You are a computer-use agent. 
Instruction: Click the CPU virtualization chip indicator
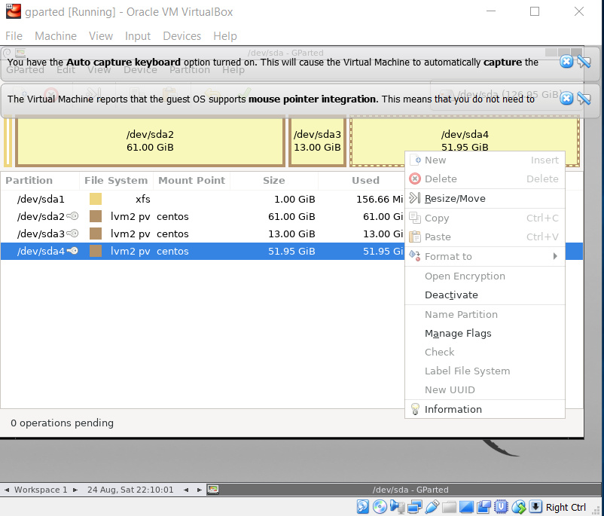pyautogui.click(x=501, y=507)
